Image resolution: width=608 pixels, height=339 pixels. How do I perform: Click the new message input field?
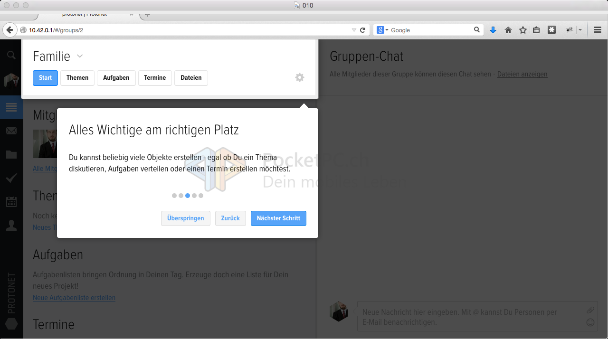tap(470, 317)
